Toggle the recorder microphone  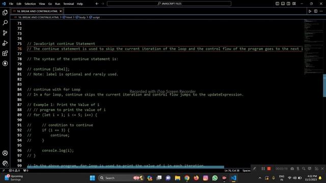pos(298,169)
